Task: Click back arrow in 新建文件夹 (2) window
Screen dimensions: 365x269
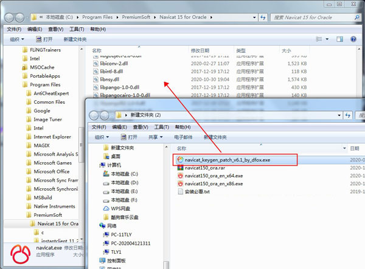Action: [x=94, y=115]
